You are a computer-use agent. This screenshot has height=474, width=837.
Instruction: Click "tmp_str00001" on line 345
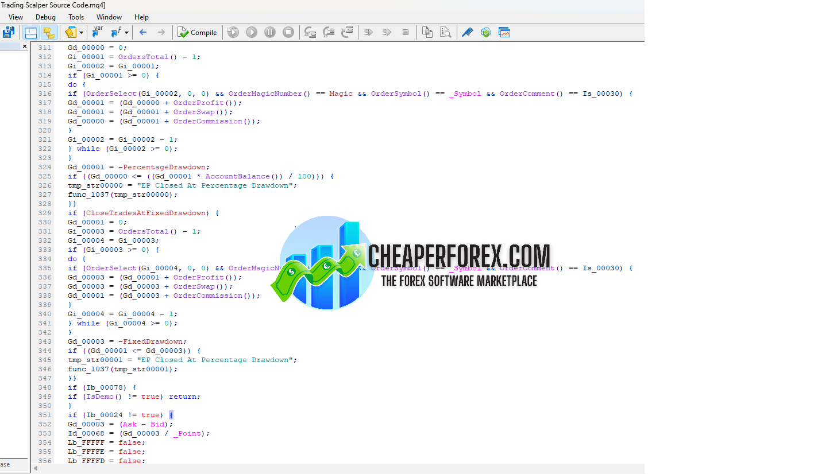[x=95, y=360]
